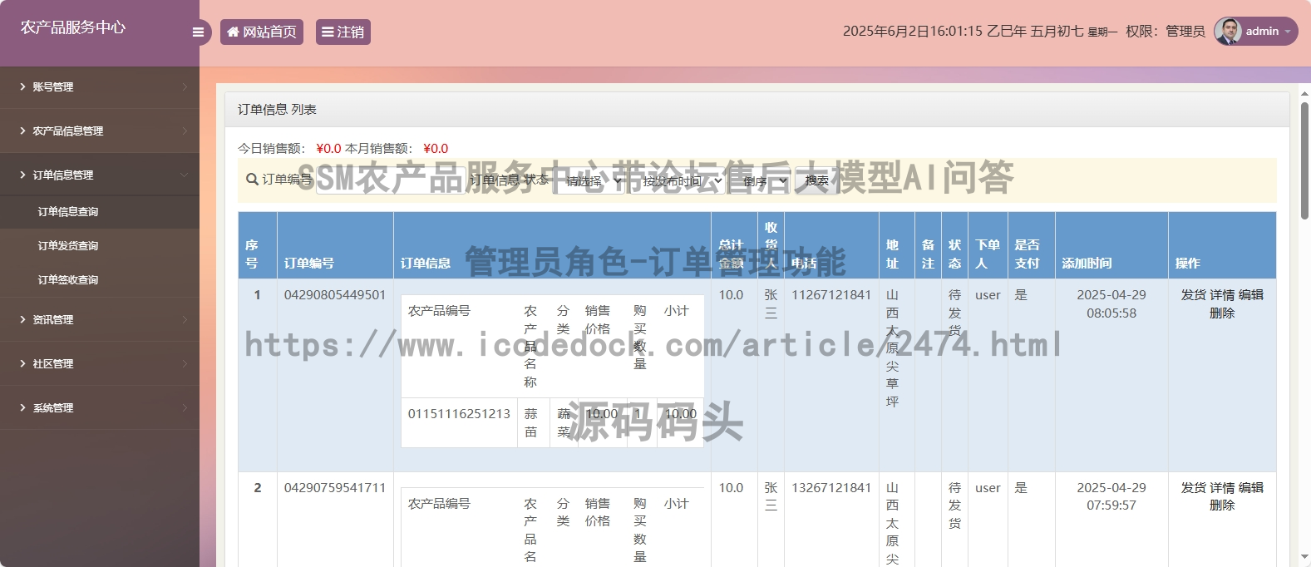Click 编辑 for order 04290759541711
Viewport: 1311px width, 567px height.
[1250, 488]
